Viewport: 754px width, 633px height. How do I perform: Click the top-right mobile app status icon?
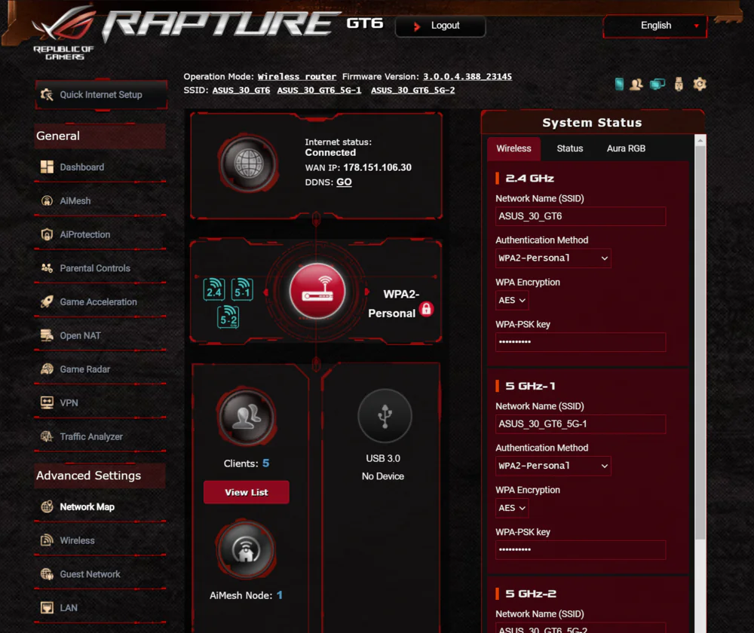(x=619, y=84)
